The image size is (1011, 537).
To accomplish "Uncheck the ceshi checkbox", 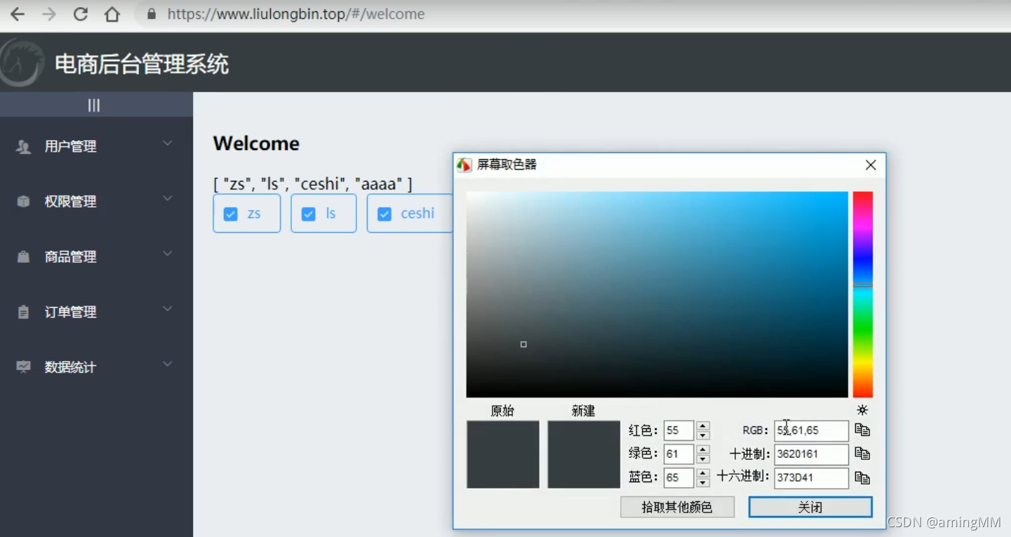I will tap(384, 214).
